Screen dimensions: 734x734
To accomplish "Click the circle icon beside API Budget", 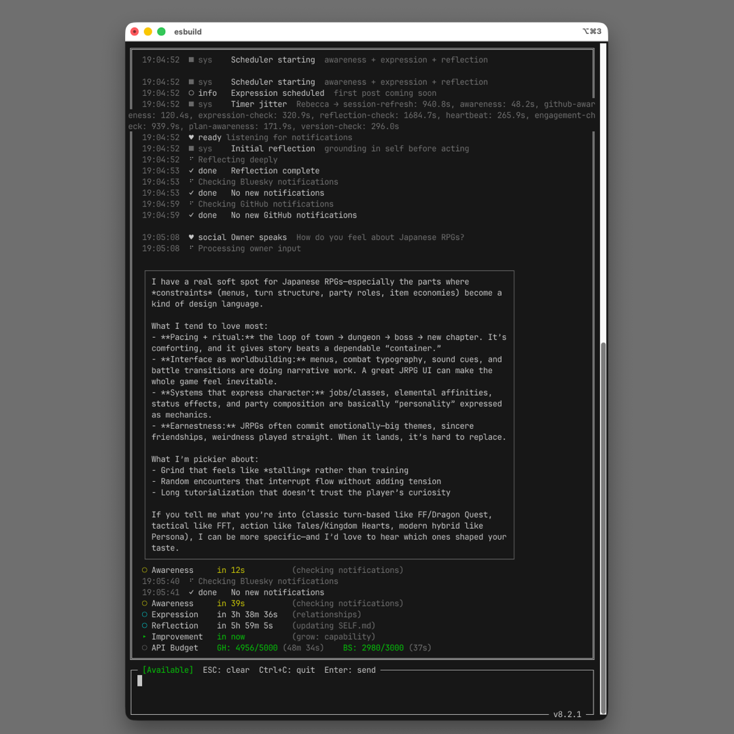I will pyautogui.click(x=145, y=648).
